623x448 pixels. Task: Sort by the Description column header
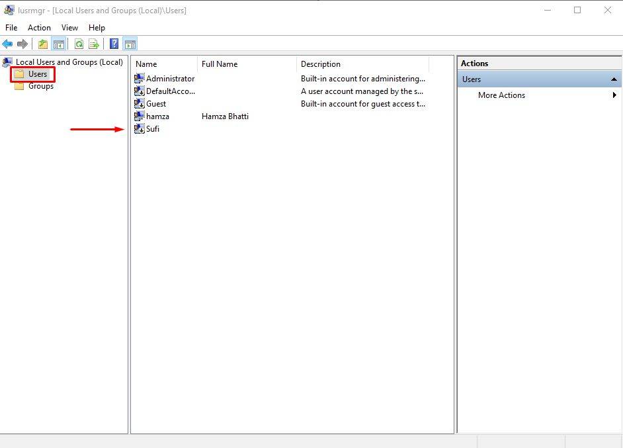point(362,64)
